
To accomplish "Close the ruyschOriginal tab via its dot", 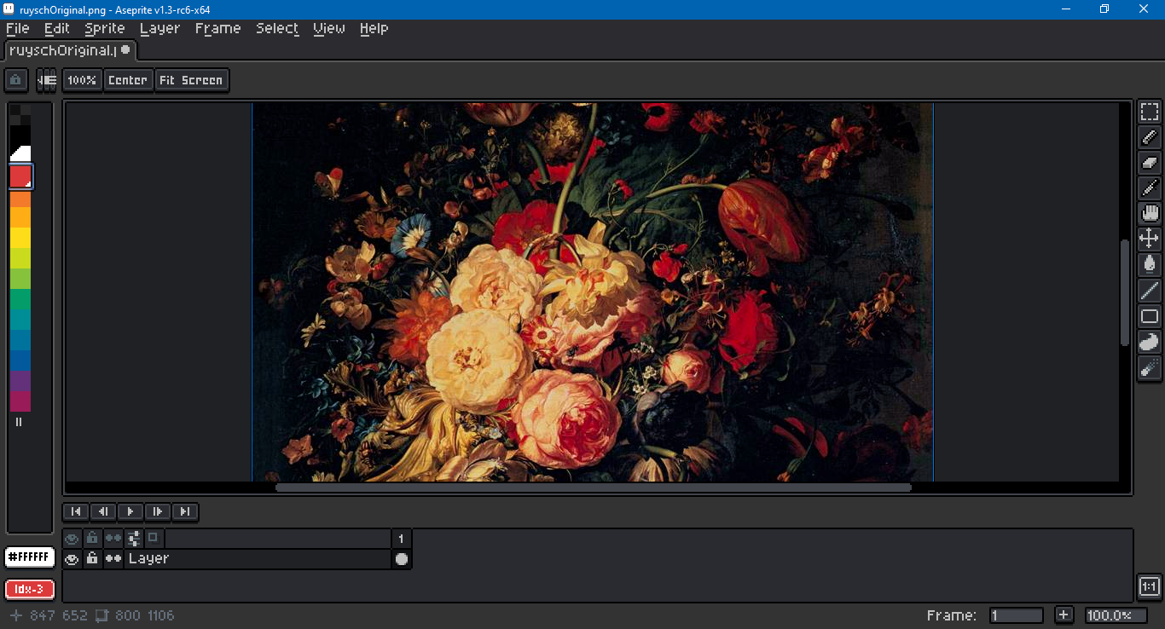I will pyautogui.click(x=125, y=50).
